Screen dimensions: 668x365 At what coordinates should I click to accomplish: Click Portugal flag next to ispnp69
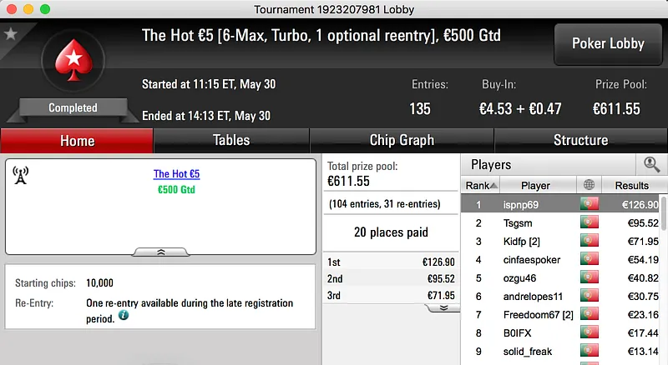[590, 204]
